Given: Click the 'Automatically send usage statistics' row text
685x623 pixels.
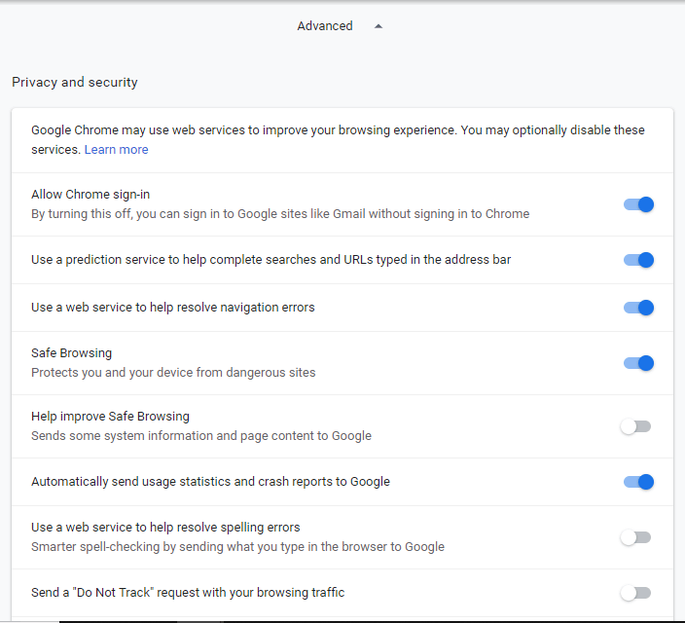Looking at the screenshot, I should coord(210,482).
